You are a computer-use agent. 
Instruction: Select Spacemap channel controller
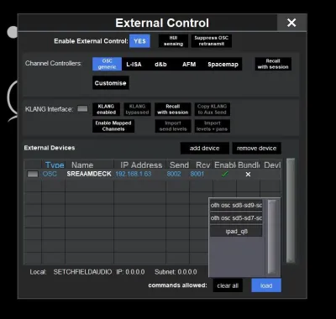(223, 64)
